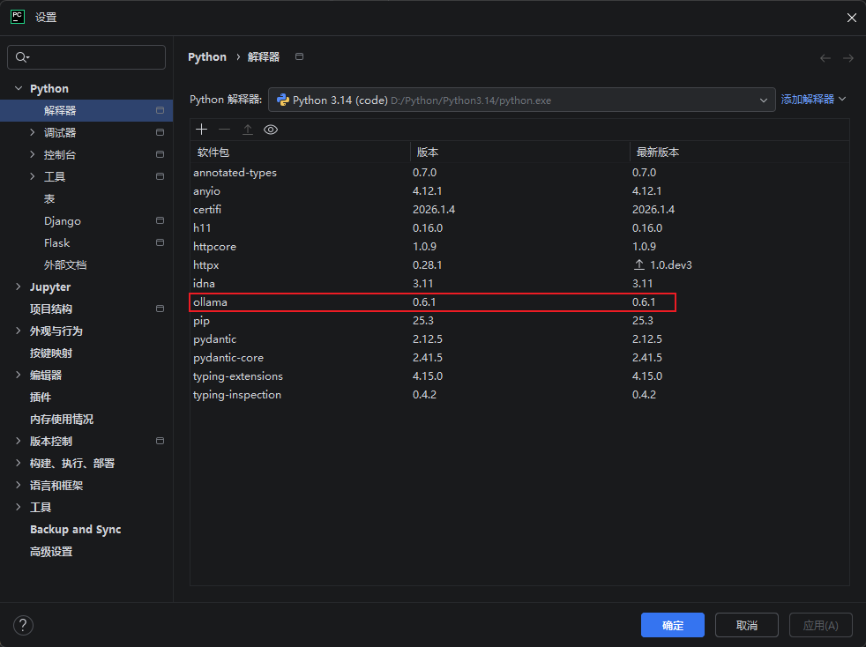Click the settings search input field
This screenshot has height=647, width=866.
86,57
